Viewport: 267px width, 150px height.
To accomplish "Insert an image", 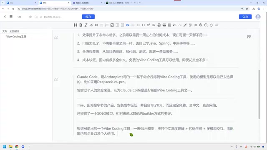I will 164,25.
